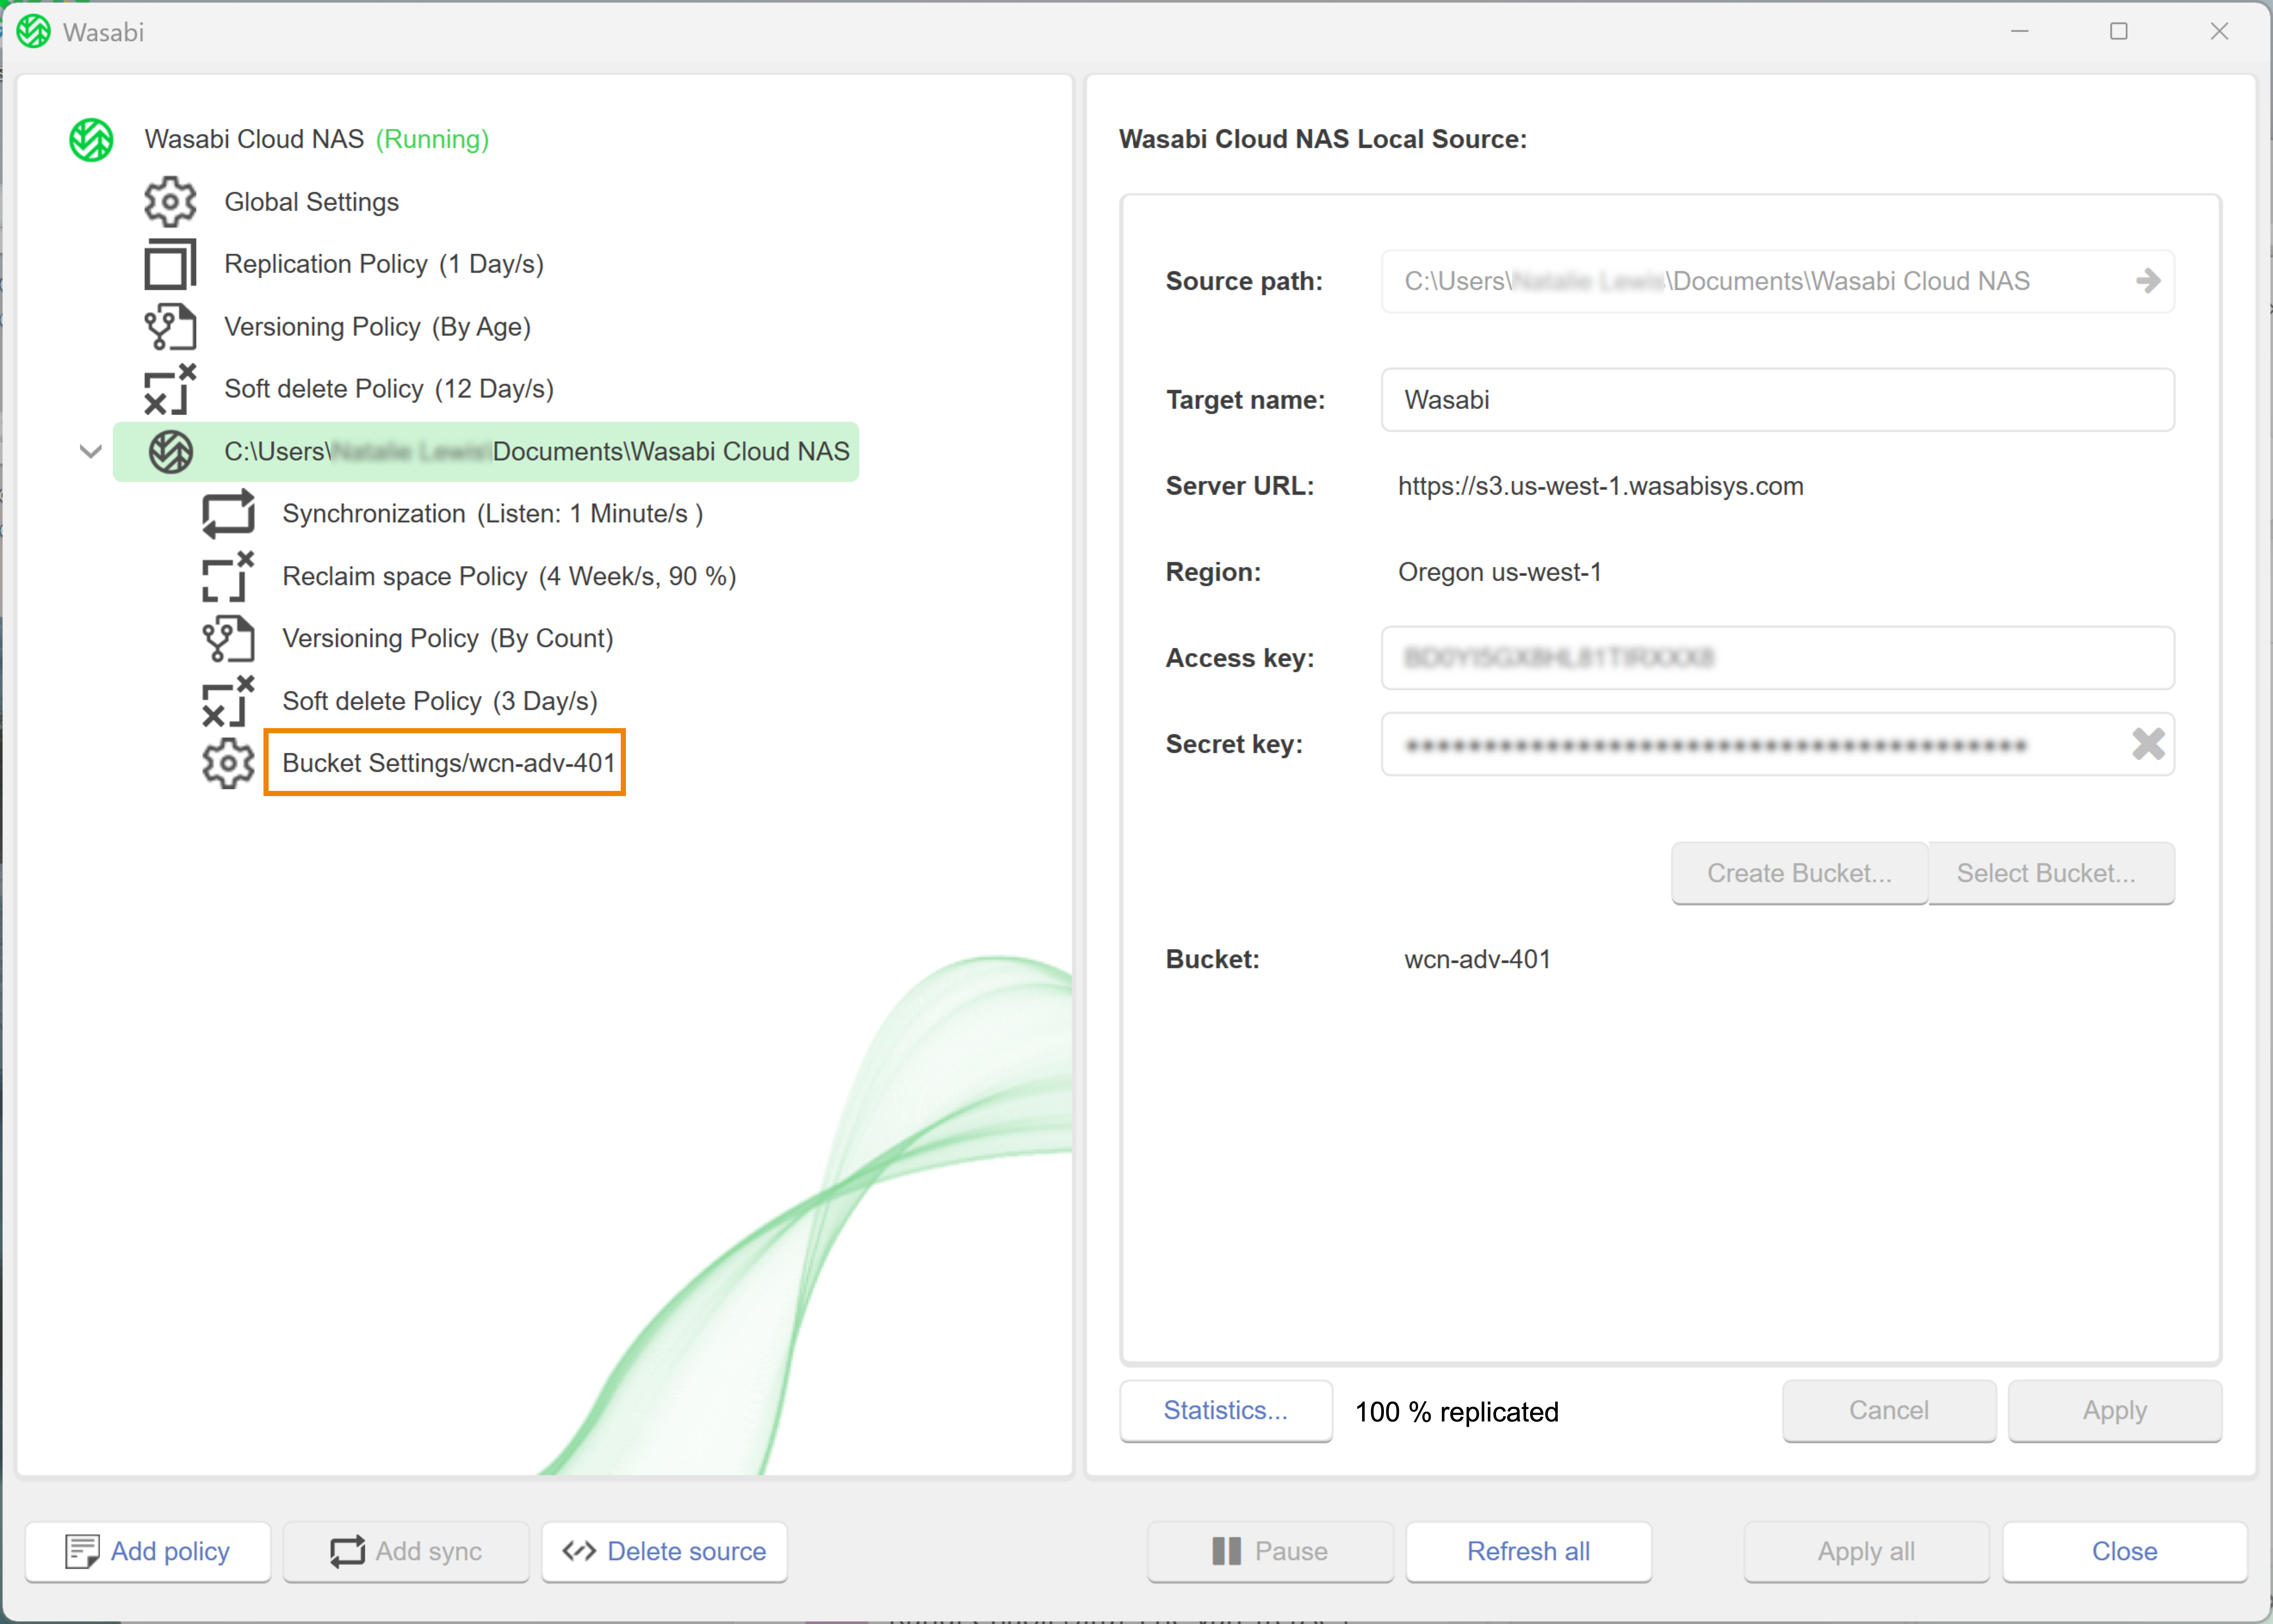Screen dimensions: 2273x1624
Task: Click the Soft delete Policy (3 Day/s) icon
Action: pos(228,701)
